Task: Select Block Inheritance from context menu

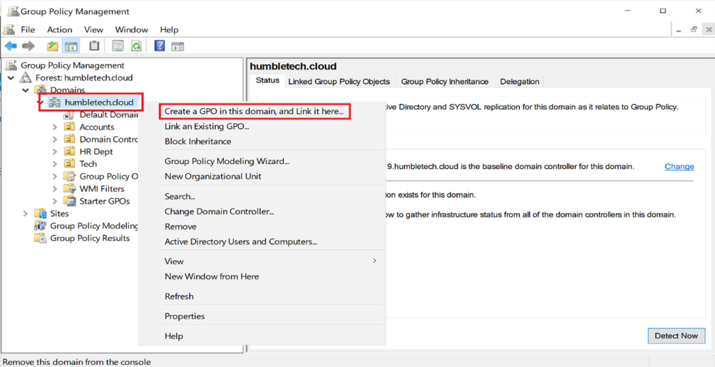Action: 198,142
